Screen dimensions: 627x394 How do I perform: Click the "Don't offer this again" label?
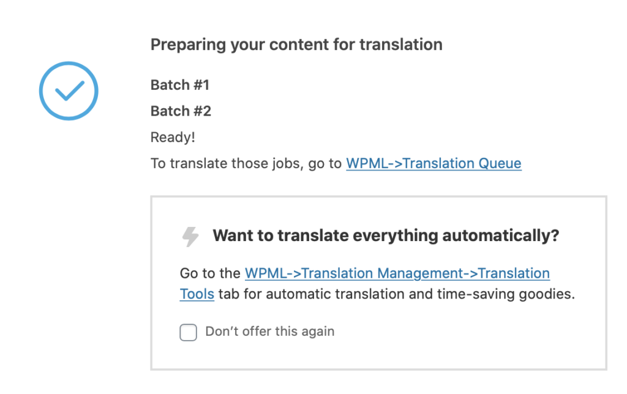[x=270, y=331]
